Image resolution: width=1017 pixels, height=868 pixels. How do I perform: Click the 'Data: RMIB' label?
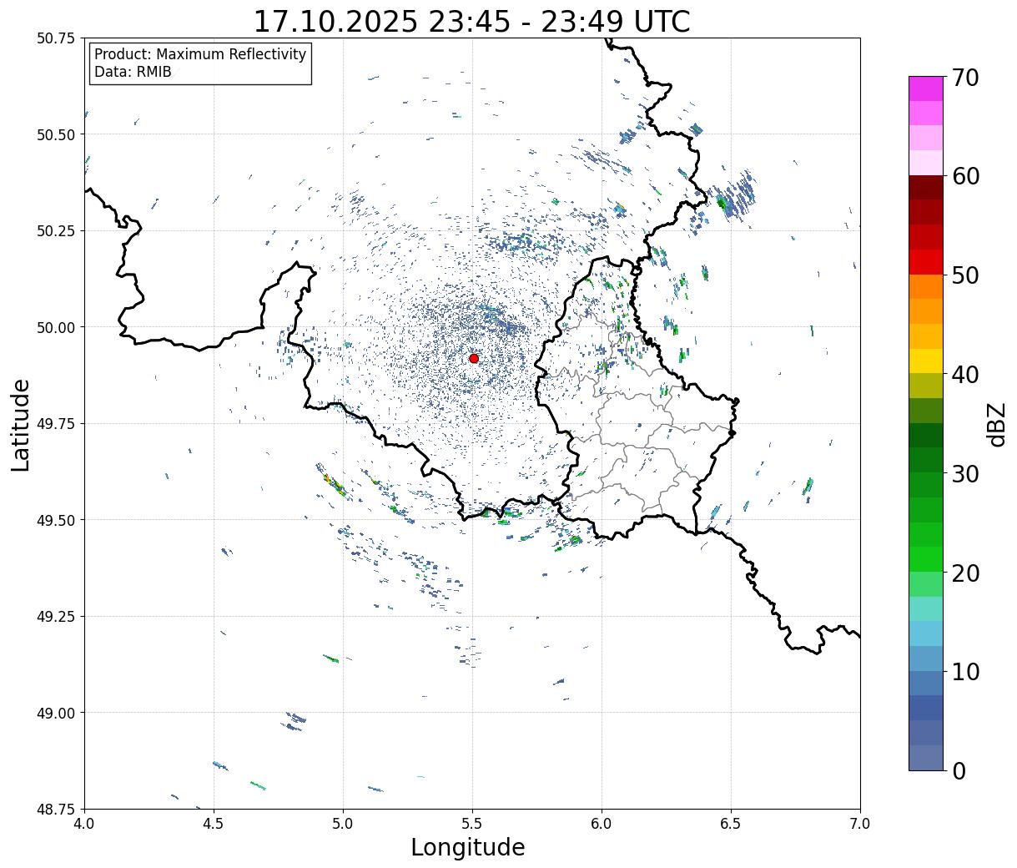[133, 73]
